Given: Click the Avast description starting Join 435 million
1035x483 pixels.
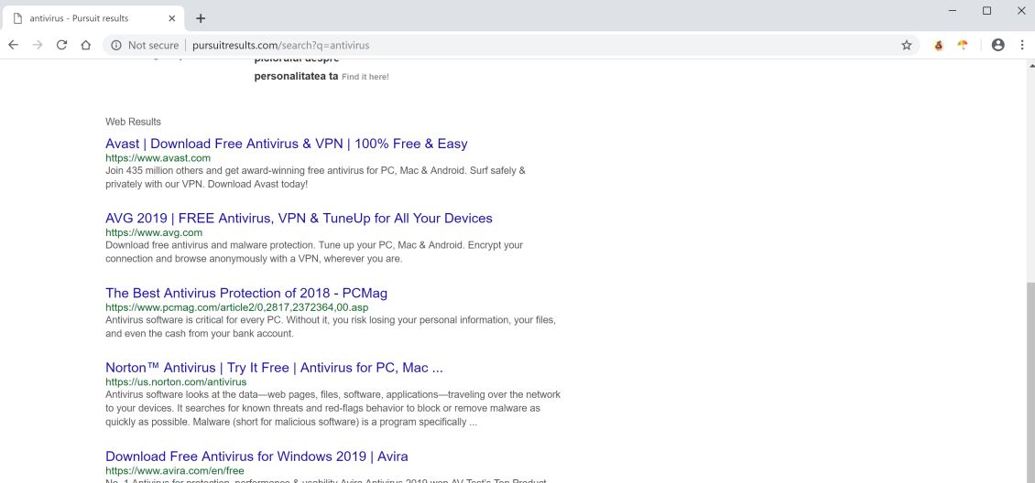Looking at the screenshot, I should point(315,177).
